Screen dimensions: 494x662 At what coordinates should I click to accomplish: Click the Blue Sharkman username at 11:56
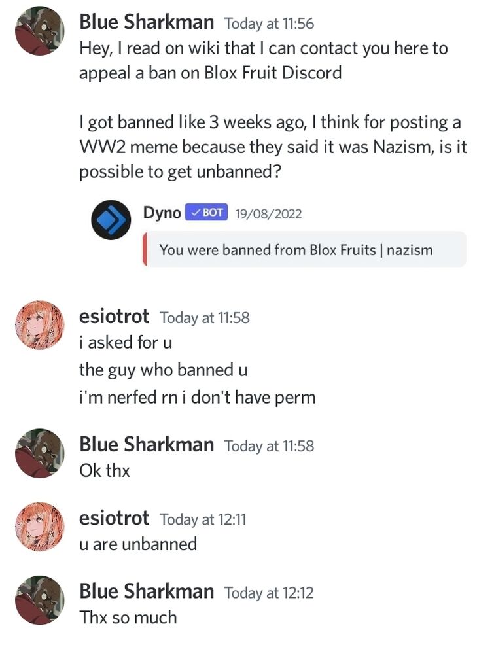(147, 22)
